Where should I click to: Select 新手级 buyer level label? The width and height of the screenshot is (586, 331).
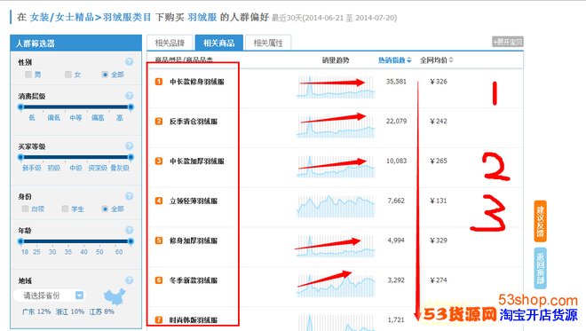[x=31, y=168]
